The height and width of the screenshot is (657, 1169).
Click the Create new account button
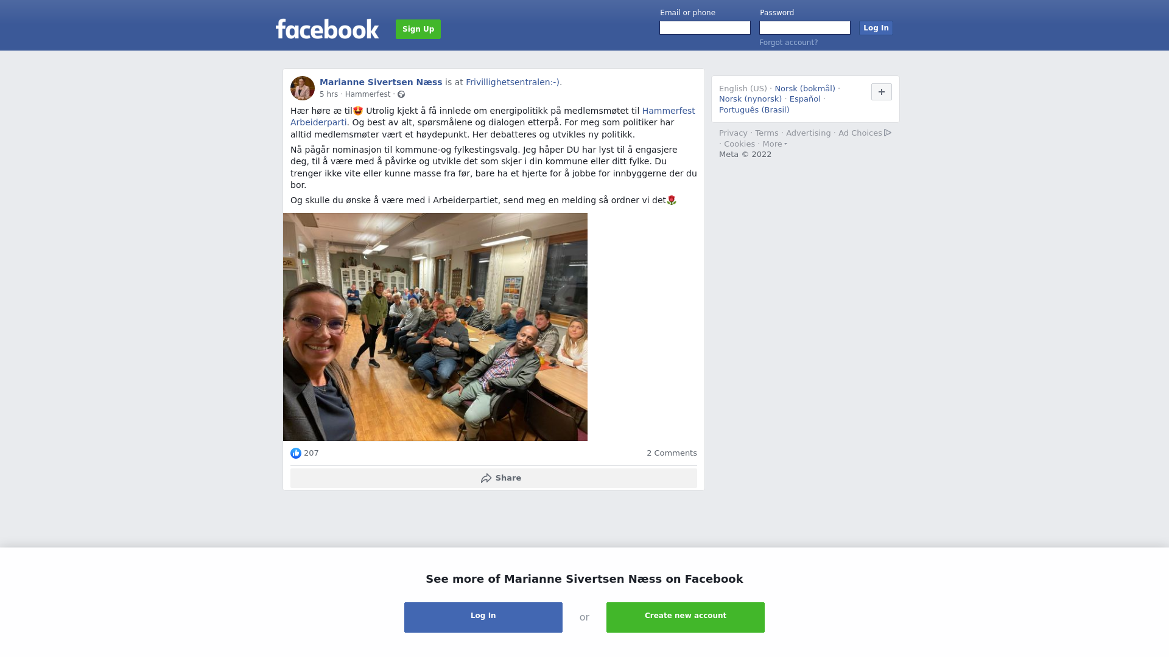pyautogui.click(x=686, y=617)
